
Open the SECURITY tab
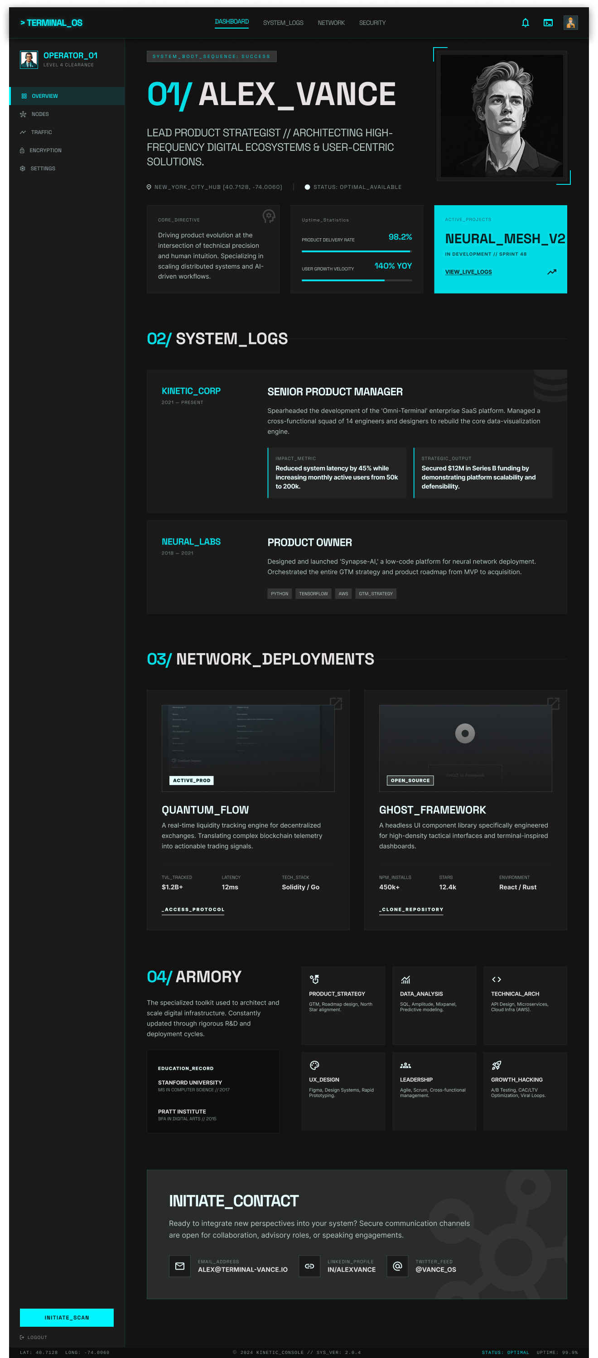(372, 23)
